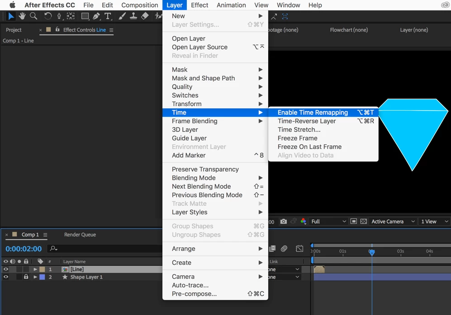Choose Time-Reverse Layer

(323, 121)
